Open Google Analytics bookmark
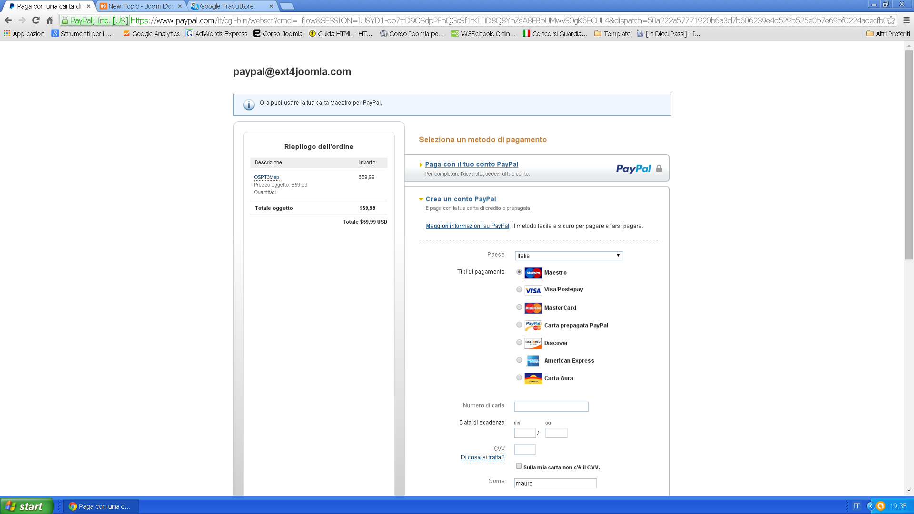Image resolution: width=914 pixels, height=514 pixels. [151, 34]
